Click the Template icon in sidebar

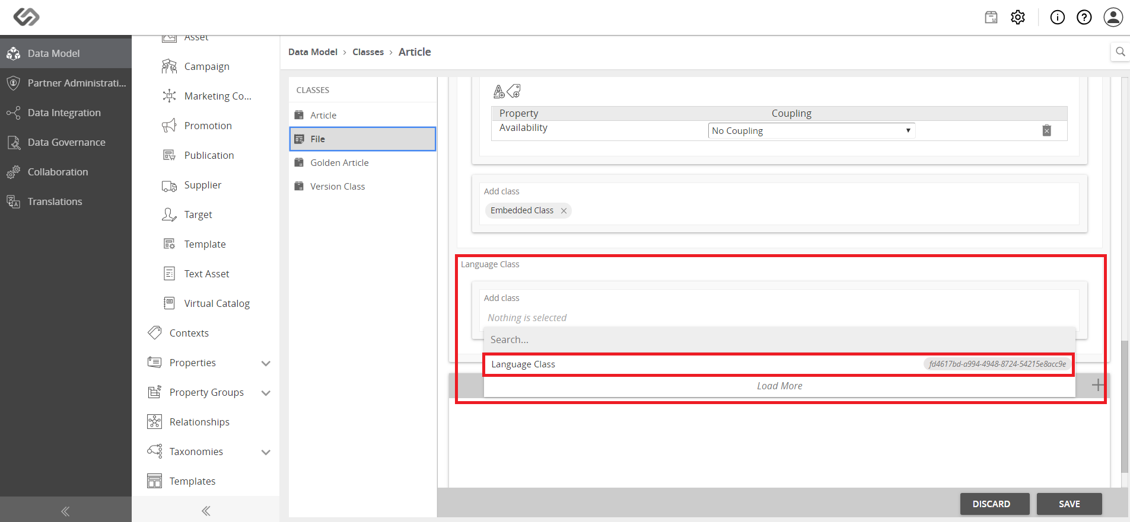[x=169, y=244]
